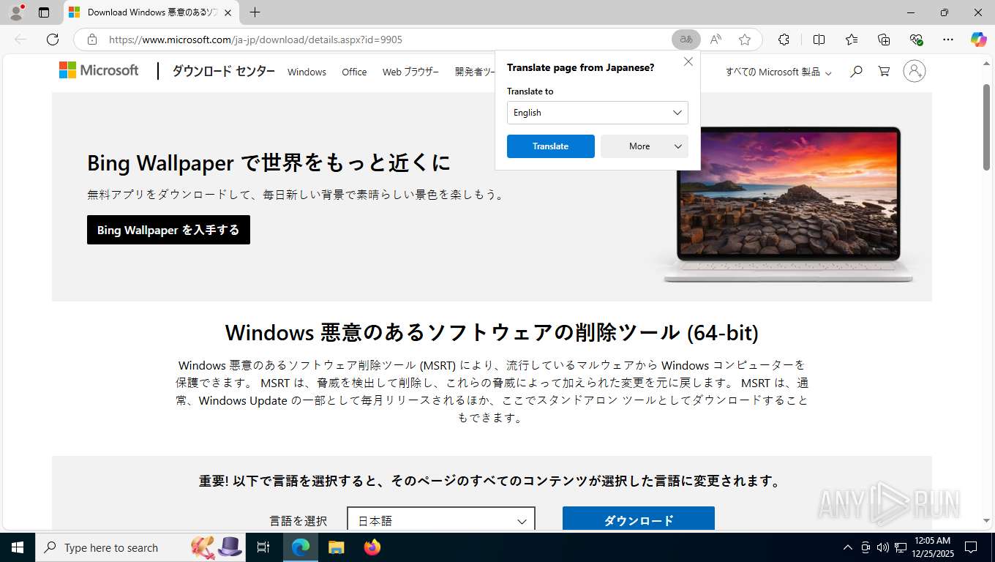995x562 pixels.
Task: Refresh the page
Action: (53, 40)
